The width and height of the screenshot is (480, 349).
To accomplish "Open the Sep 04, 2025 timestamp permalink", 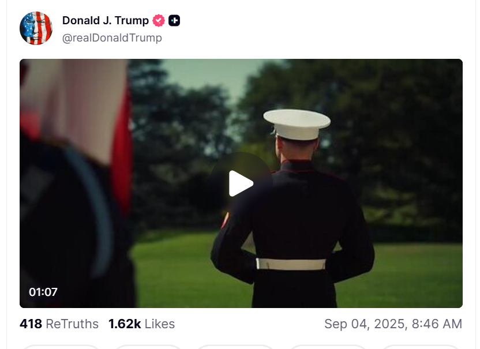I will pyautogui.click(x=393, y=324).
